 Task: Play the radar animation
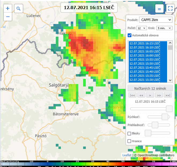click(x=150, y=95)
